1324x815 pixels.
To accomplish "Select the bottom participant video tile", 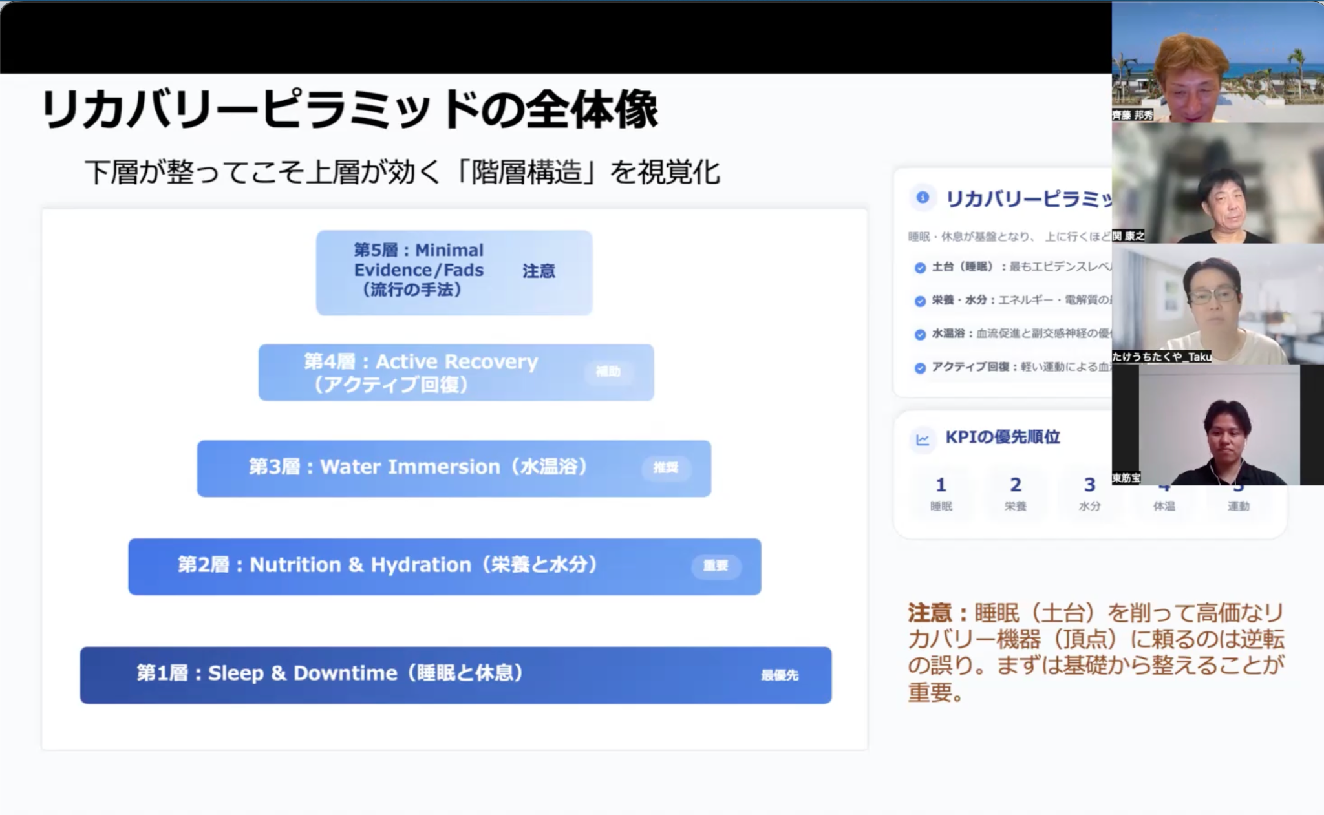I will click(1218, 425).
